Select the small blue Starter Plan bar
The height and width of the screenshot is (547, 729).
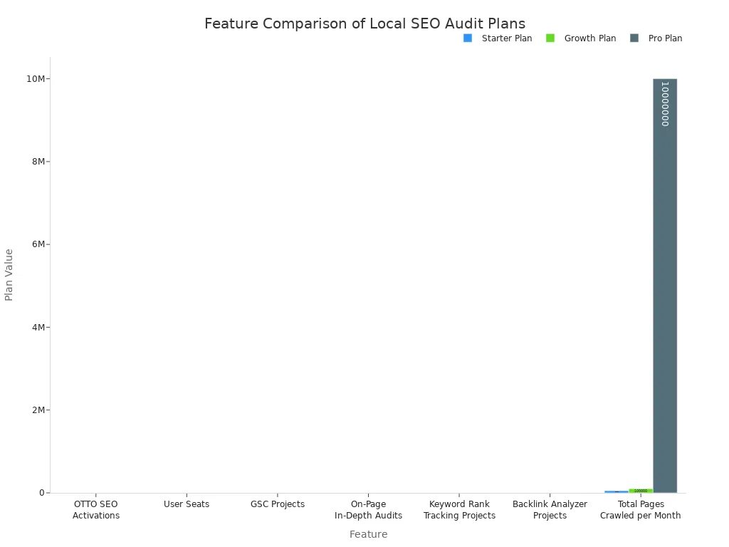pyautogui.click(x=617, y=491)
